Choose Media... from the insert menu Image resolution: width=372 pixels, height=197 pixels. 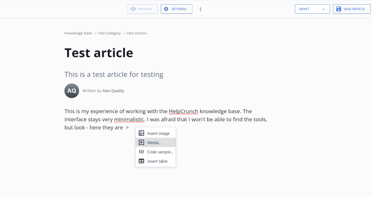click(154, 143)
